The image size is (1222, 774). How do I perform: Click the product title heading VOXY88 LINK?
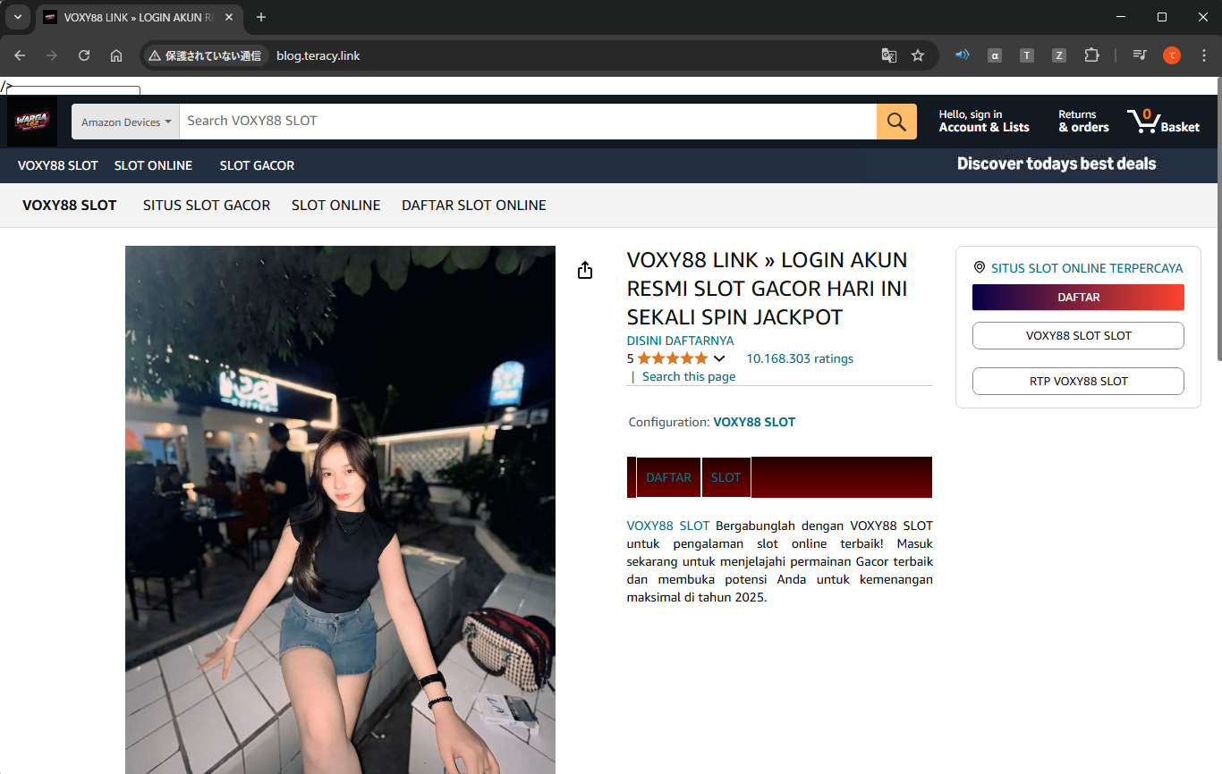(768, 289)
